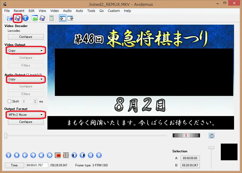
Task: Enable the audio Shift checkbox
Action: pos(10,101)
